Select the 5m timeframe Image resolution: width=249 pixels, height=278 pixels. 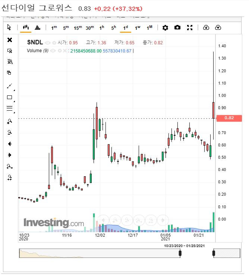pos(66,28)
